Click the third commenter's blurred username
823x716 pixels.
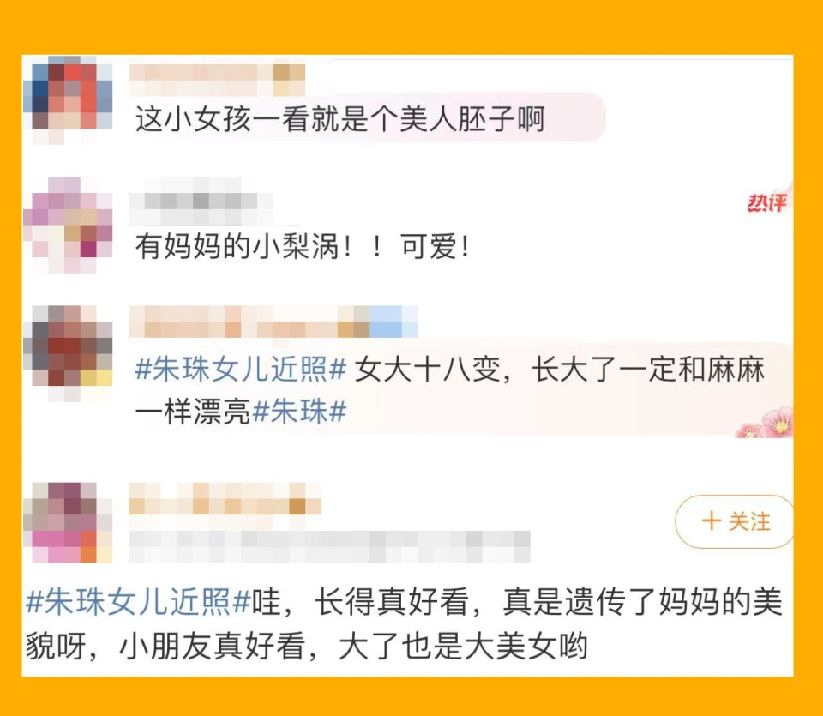[x=273, y=322]
